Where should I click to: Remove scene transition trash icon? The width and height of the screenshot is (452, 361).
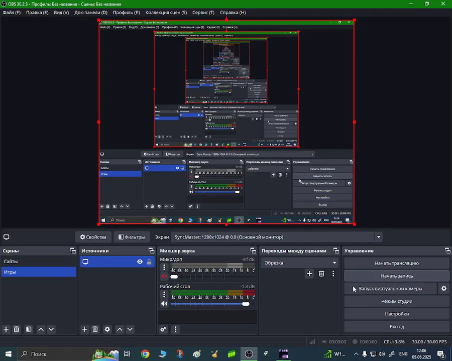321,274
